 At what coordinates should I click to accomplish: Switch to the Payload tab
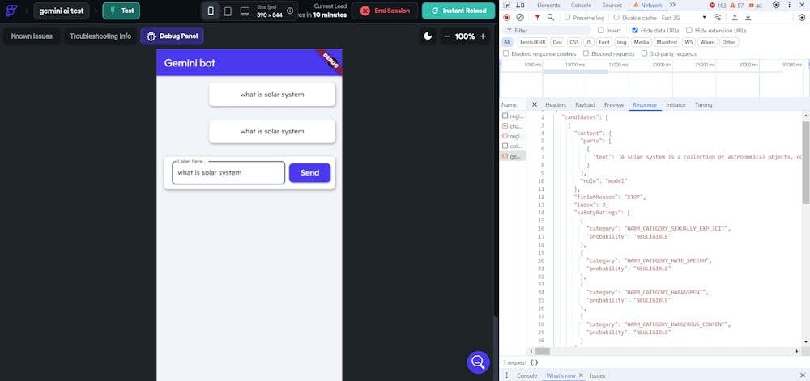pos(586,104)
